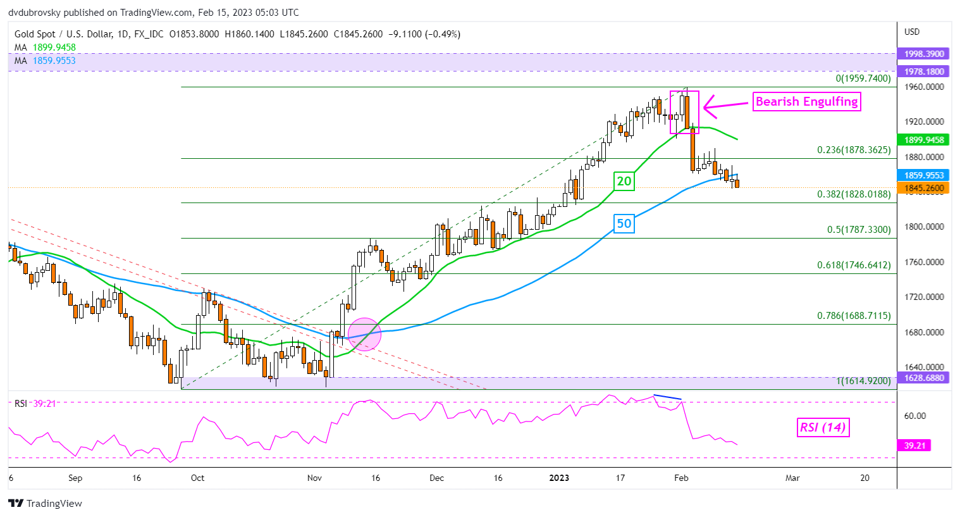
Task: Click the Mar date on time axis
Action: pos(792,478)
